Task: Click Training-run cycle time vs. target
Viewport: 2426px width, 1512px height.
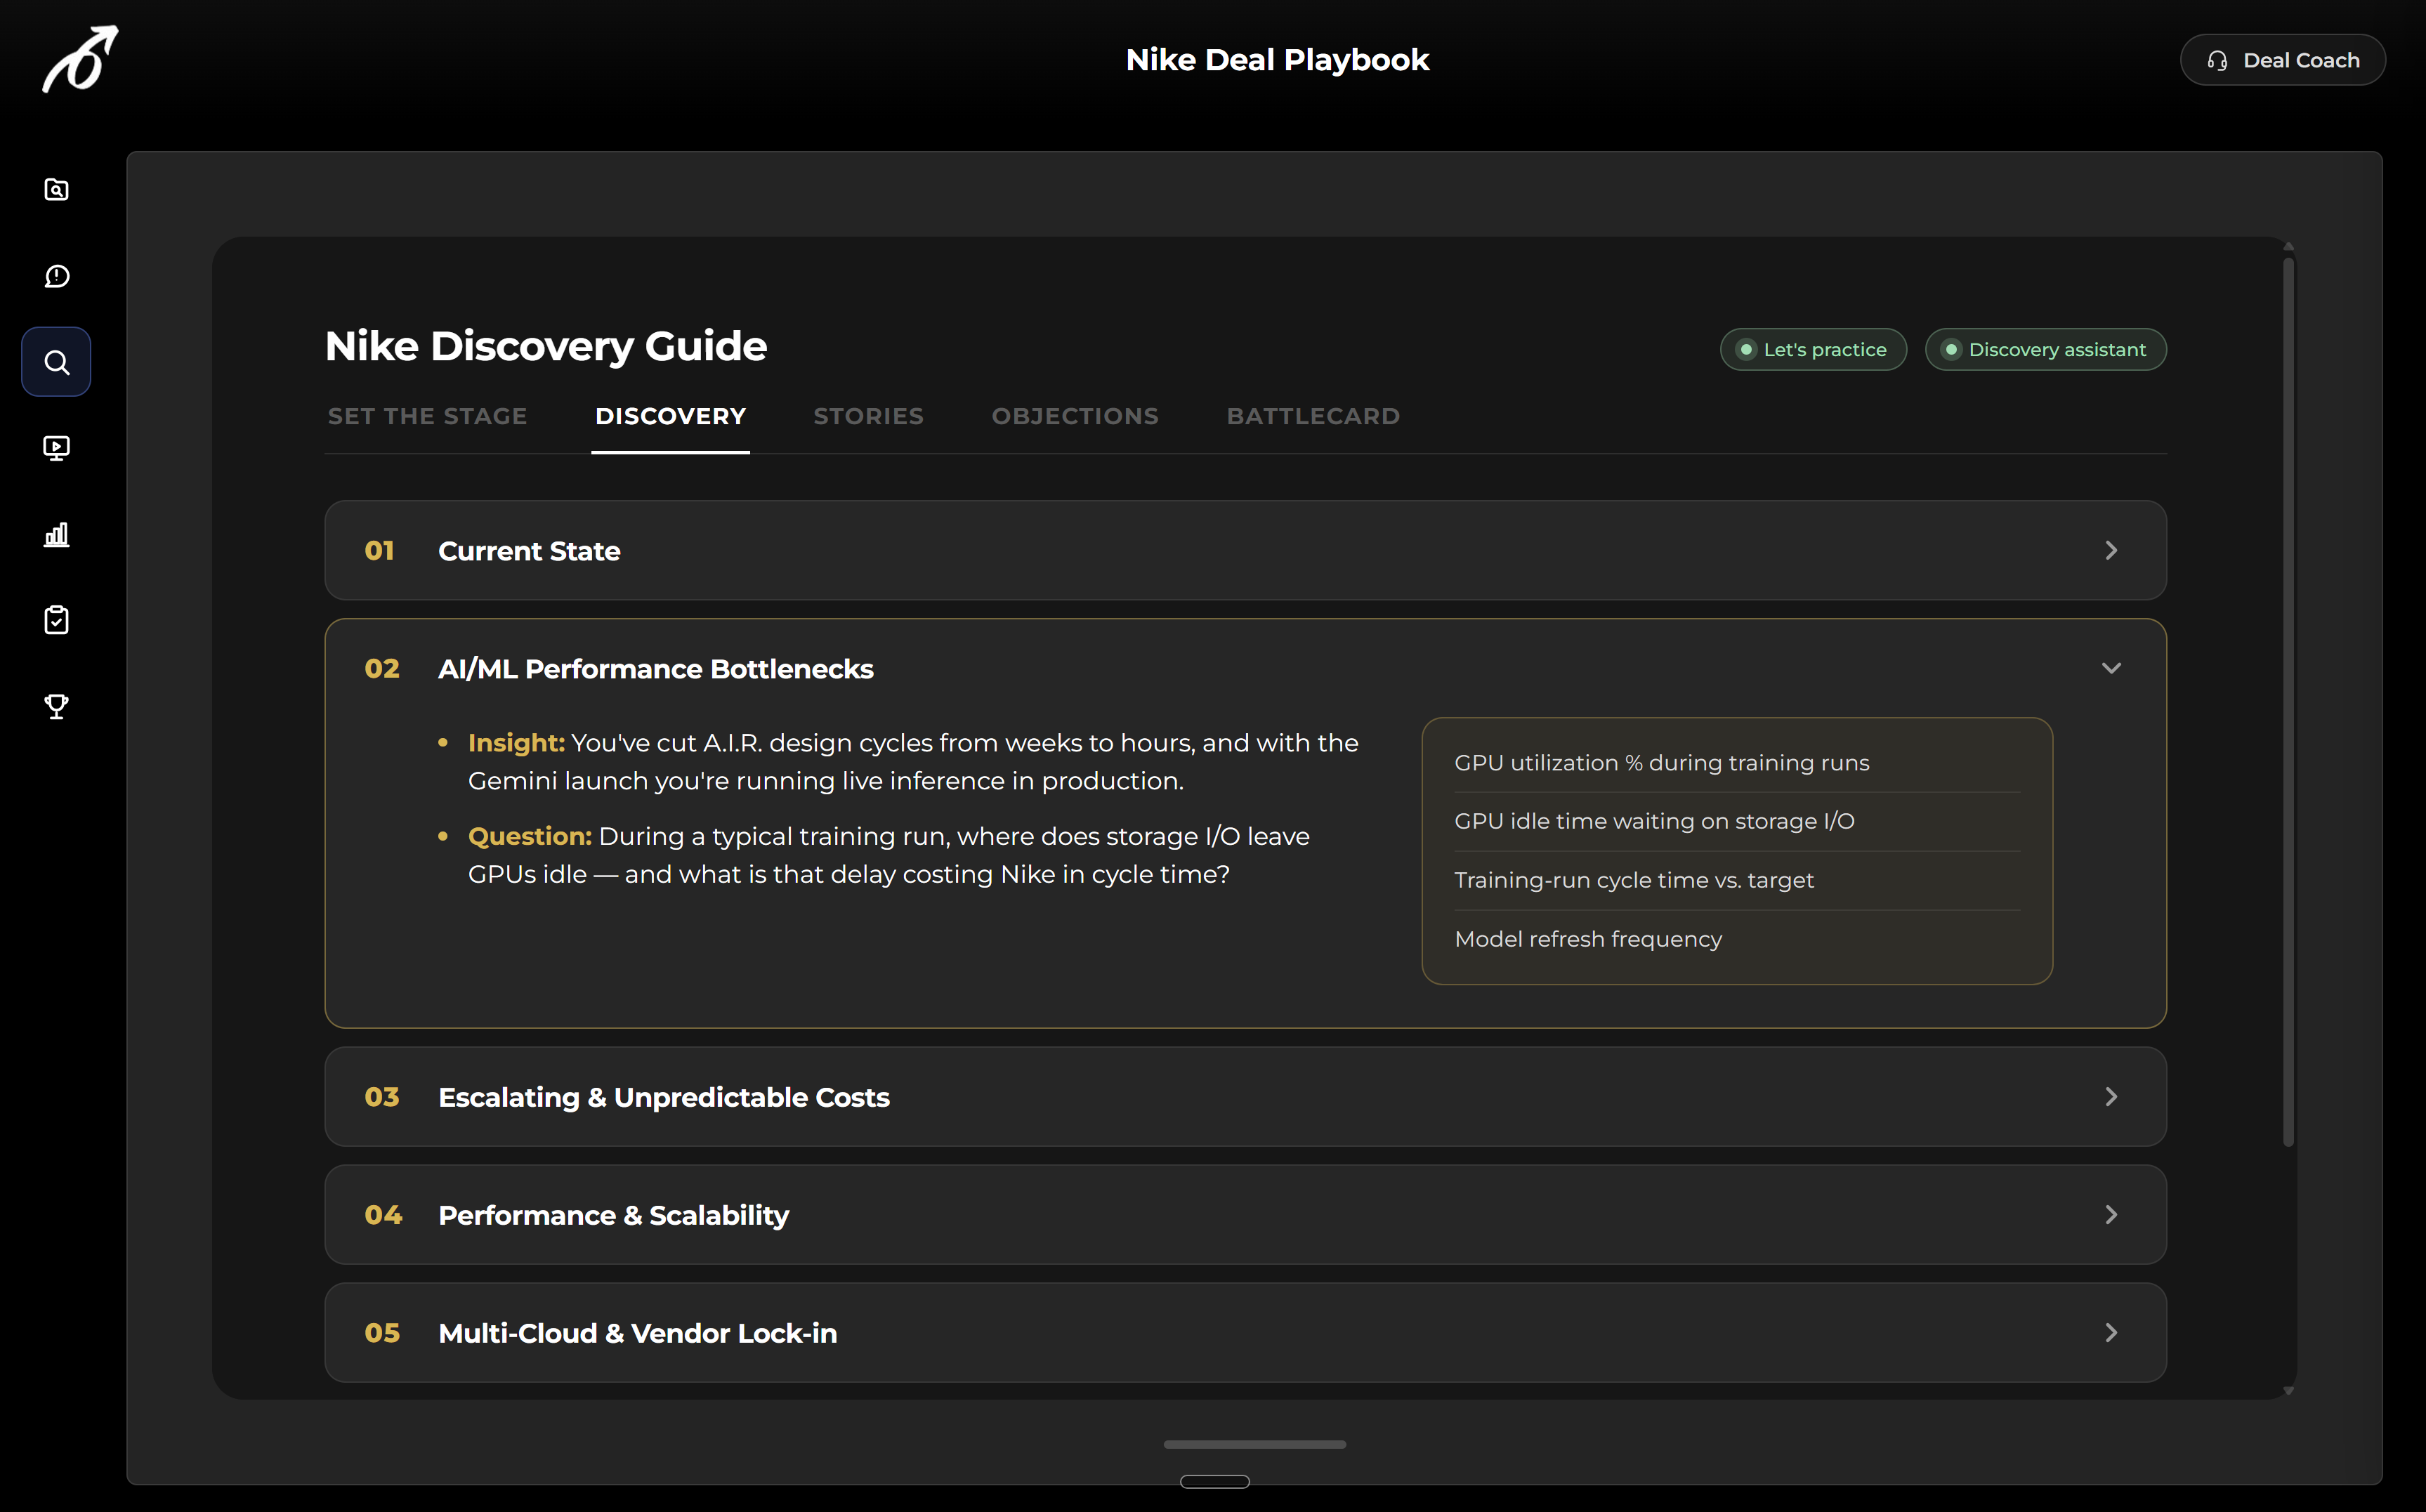Action: click(x=1633, y=880)
